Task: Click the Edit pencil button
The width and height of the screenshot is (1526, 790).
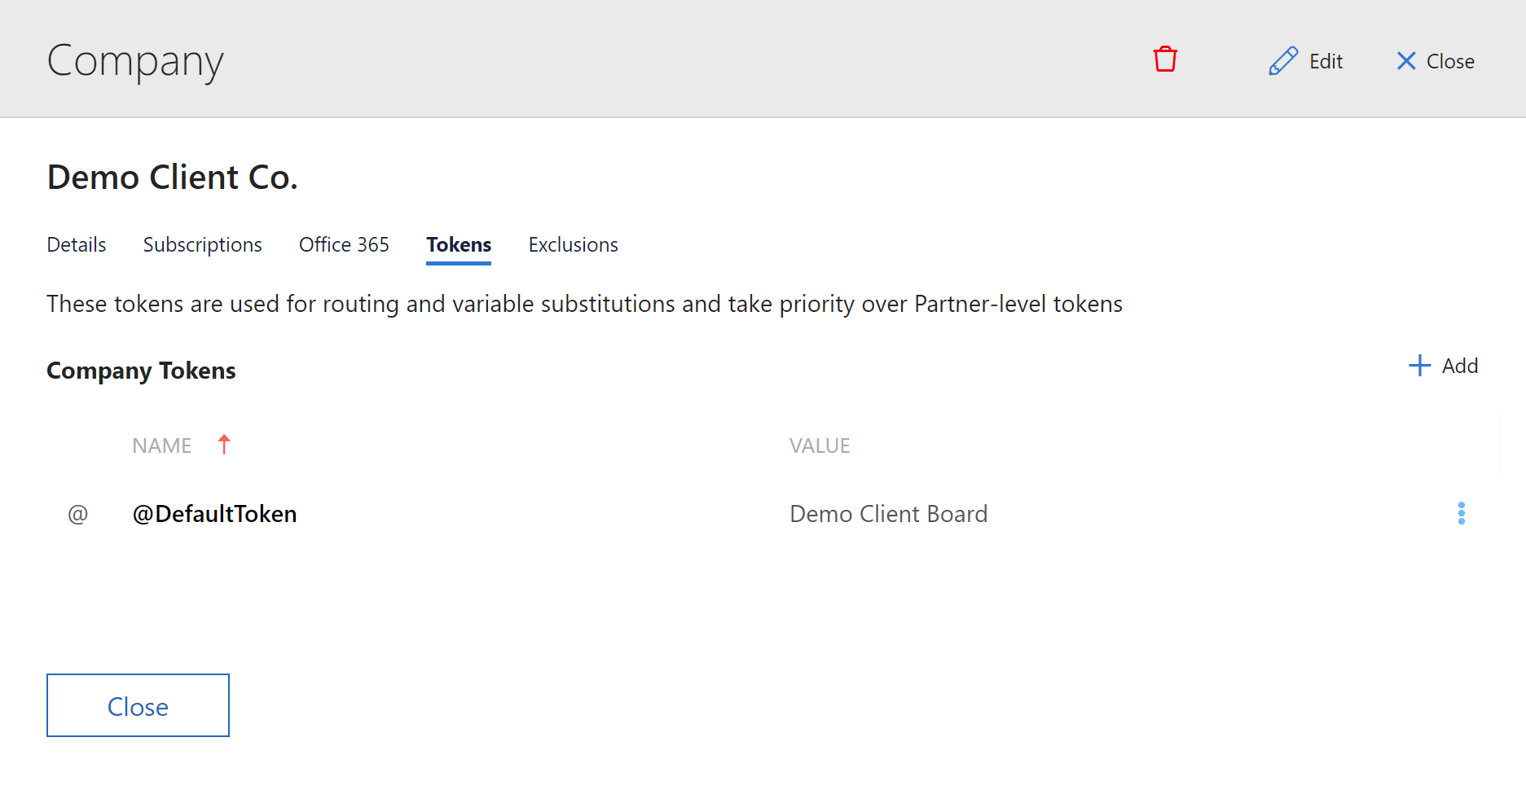Action: [1305, 61]
